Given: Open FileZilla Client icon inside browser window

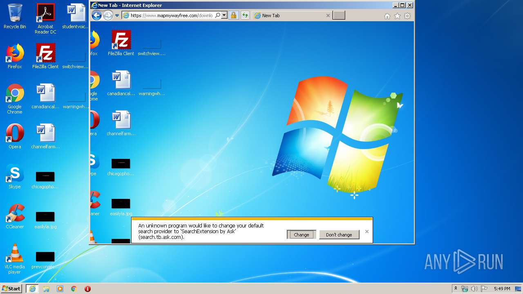Looking at the screenshot, I should pyautogui.click(x=121, y=43).
